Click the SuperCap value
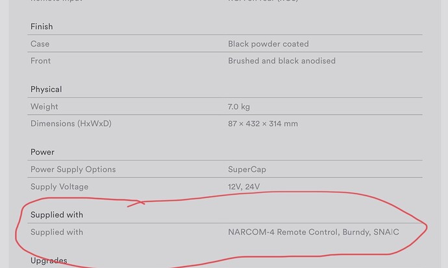The height and width of the screenshot is (268, 448). tap(247, 169)
